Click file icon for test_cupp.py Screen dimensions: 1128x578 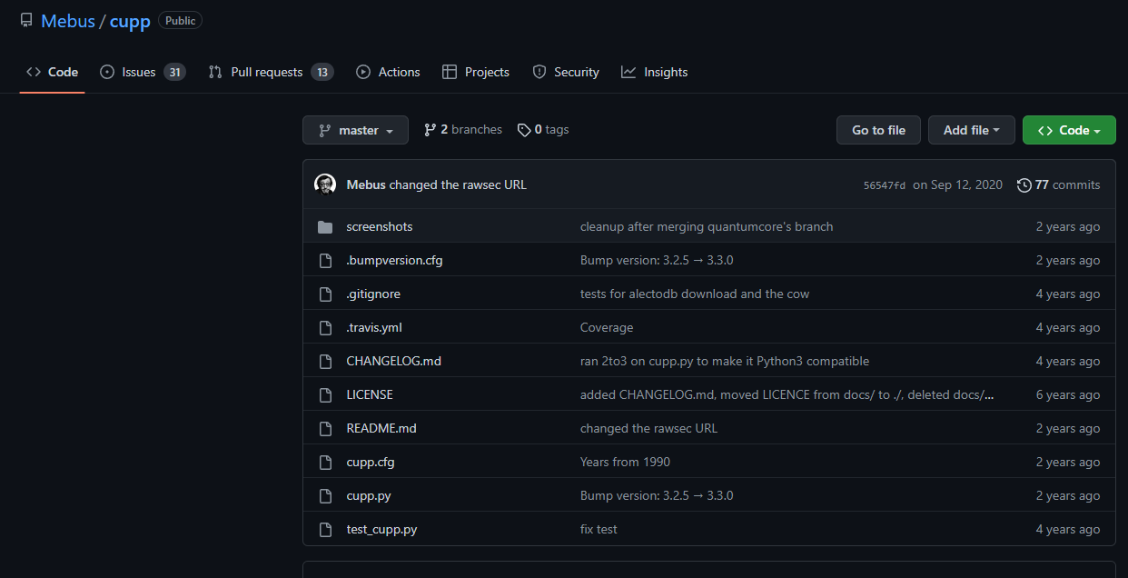click(x=325, y=529)
